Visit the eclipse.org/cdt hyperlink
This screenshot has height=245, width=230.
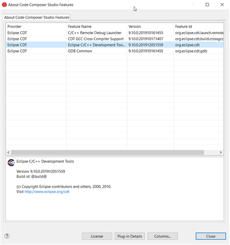tap(47, 192)
